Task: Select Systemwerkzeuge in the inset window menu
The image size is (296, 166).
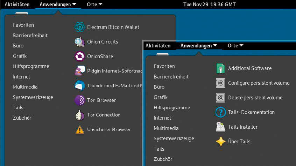Action: 174,138
